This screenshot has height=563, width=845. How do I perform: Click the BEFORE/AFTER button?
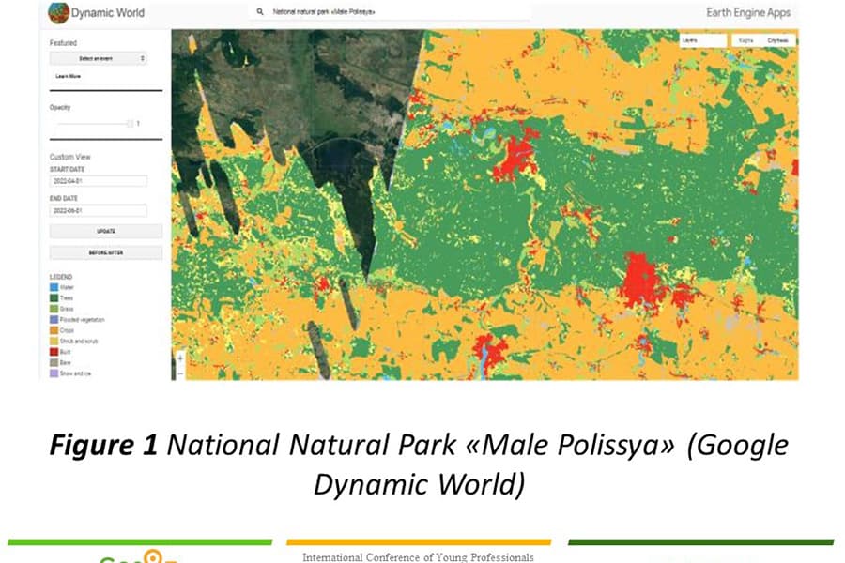coord(106,252)
